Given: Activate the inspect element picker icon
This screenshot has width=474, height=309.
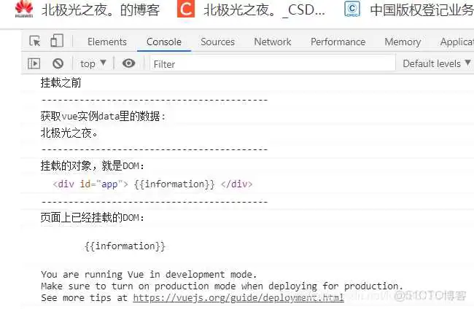Looking at the screenshot, I should tap(35, 42).
